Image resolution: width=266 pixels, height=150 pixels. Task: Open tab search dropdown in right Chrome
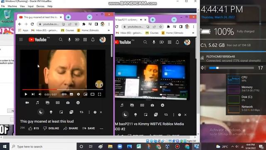tap(174, 20)
